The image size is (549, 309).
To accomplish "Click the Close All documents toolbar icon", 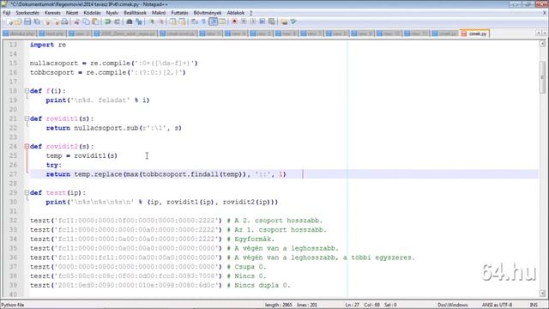I will tap(56, 21).
